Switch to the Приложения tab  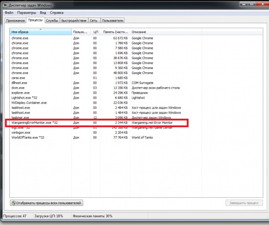pos(16,21)
